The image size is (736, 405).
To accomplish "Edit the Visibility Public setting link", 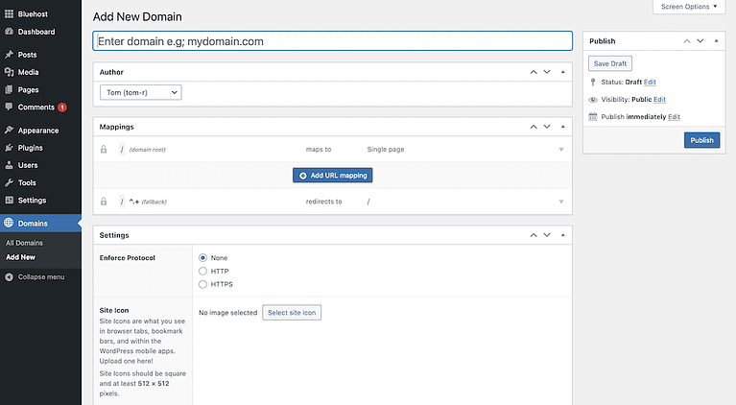I will click(659, 99).
